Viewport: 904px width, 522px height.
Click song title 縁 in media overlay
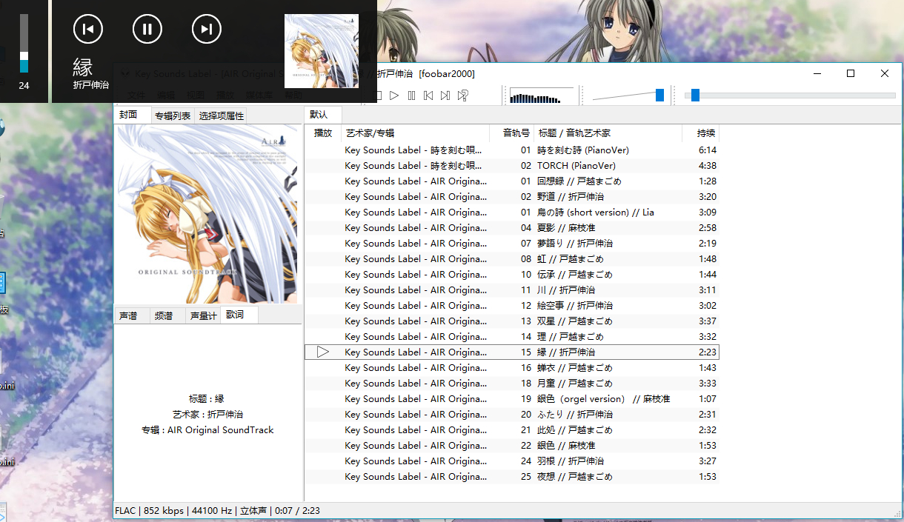[x=82, y=68]
